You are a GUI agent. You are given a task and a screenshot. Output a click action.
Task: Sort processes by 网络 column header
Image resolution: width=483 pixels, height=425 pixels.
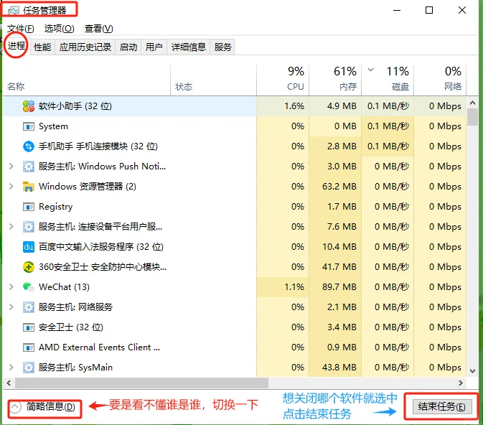(440, 80)
